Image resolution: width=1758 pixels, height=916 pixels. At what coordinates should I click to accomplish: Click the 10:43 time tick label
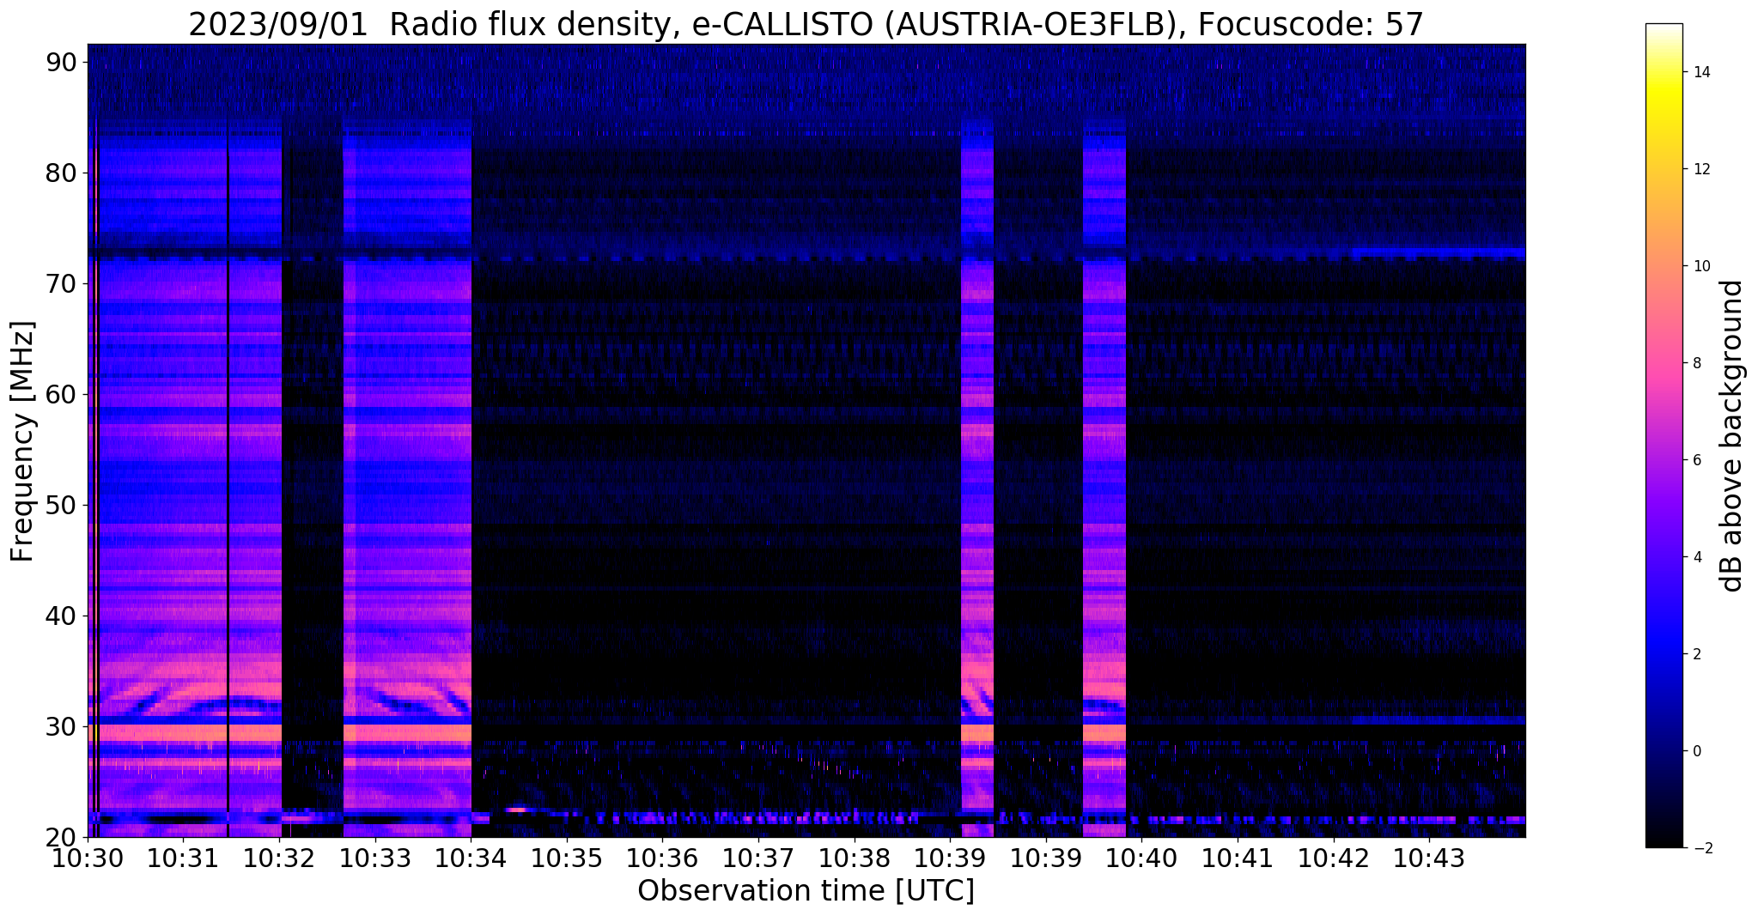click(x=1430, y=858)
